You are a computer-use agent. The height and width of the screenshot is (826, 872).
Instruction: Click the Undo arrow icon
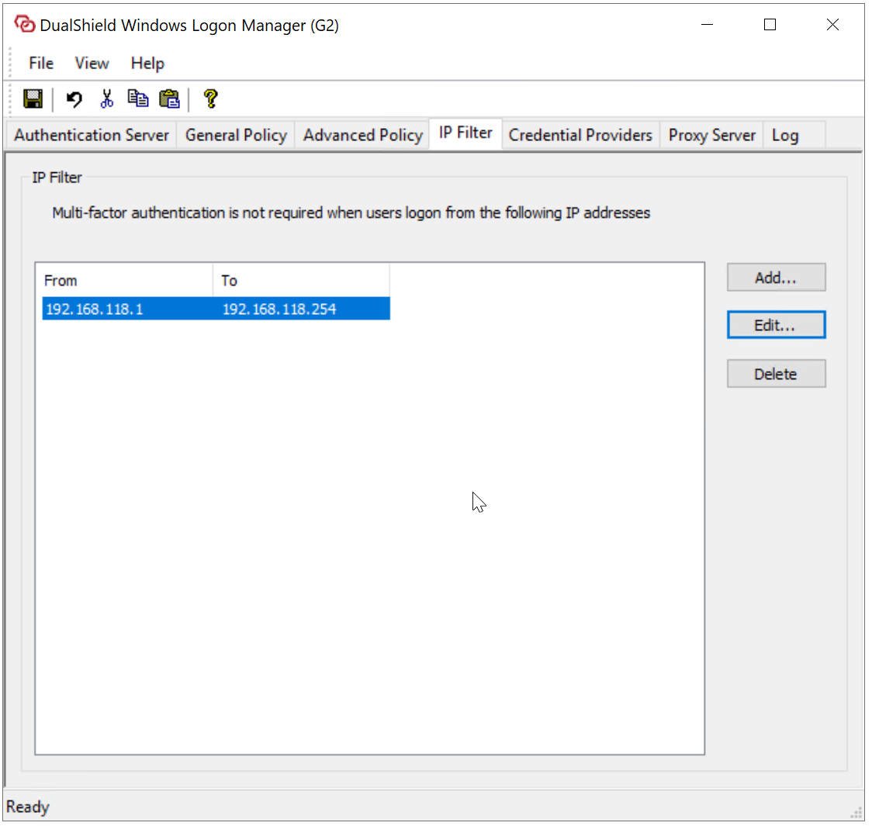coord(74,99)
